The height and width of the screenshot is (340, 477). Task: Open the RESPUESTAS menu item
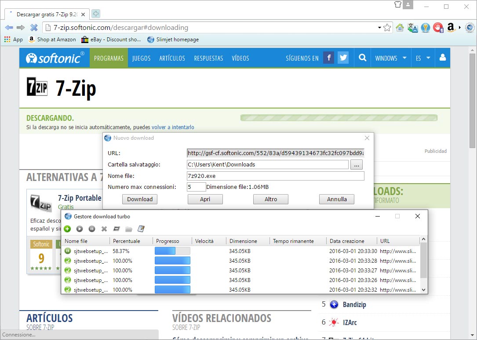coord(209,58)
